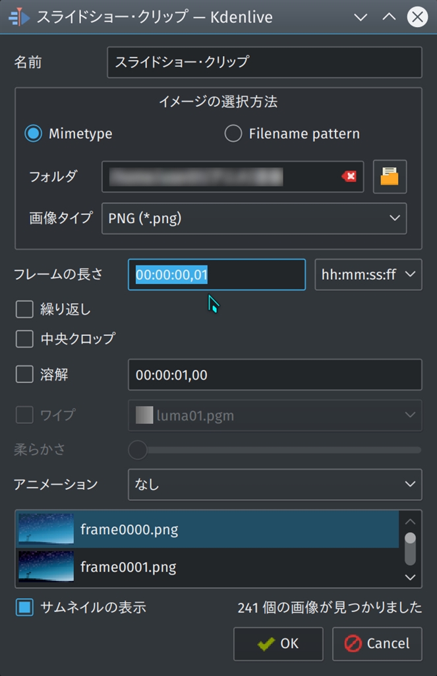437x676 pixels.
Task: Uncheck the サムネイルの表示 thumbnail display checkbox
Action: (24, 607)
